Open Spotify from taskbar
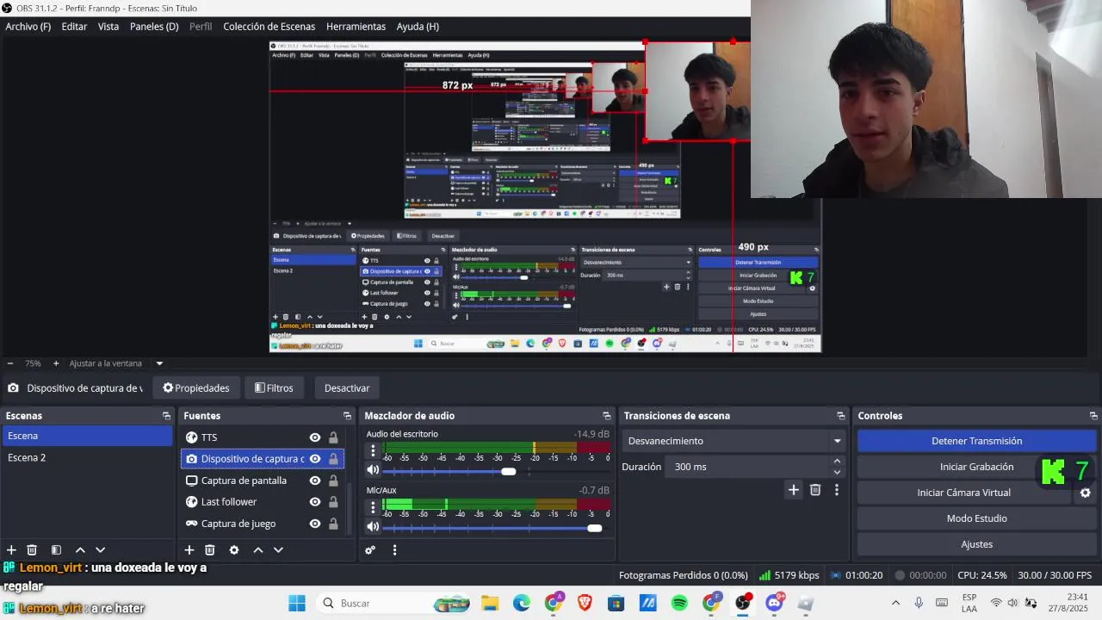This screenshot has width=1102, height=620. pos(679,603)
